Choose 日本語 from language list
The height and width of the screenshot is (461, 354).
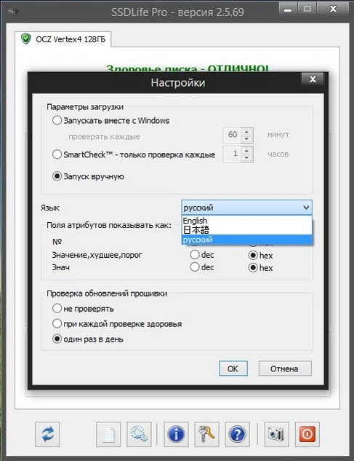[x=247, y=230]
